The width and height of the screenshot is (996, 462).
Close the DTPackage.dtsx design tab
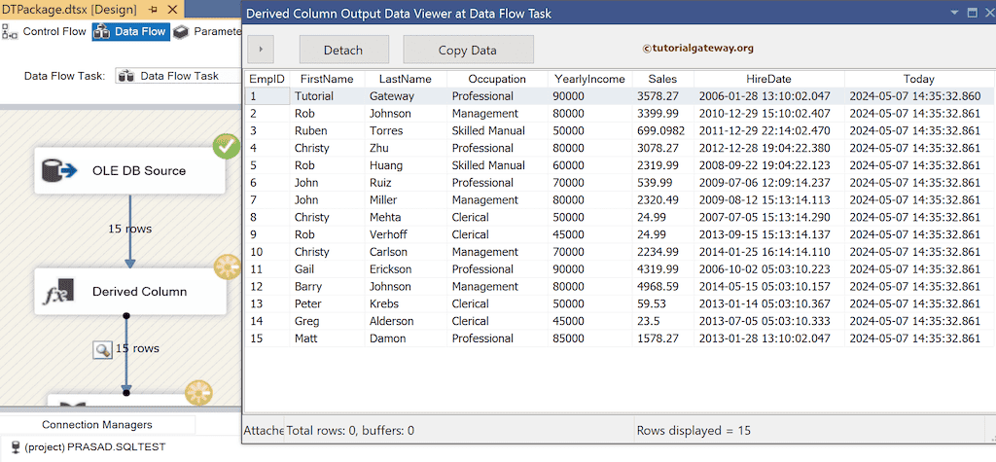172,10
